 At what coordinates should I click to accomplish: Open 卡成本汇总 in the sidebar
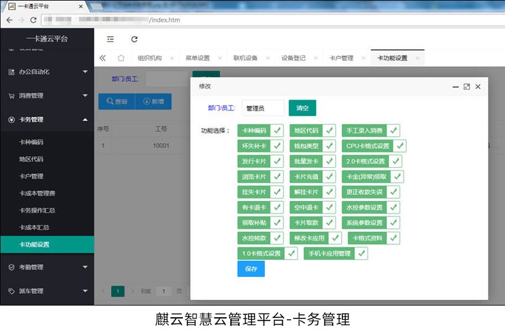point(34,227)
